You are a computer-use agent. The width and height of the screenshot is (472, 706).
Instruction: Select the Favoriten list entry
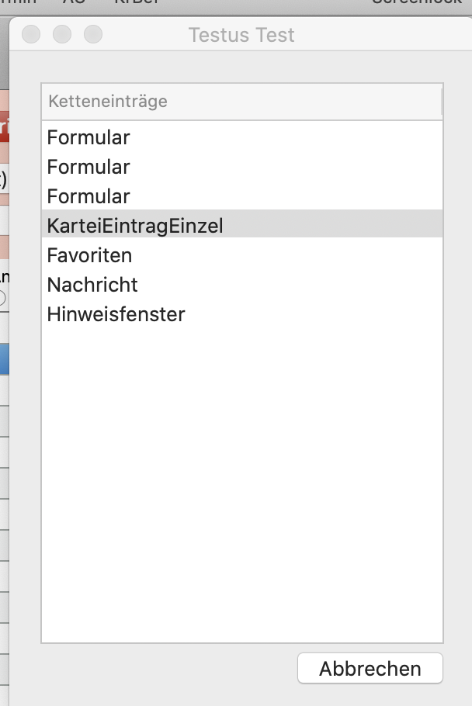tap(242, 255)
